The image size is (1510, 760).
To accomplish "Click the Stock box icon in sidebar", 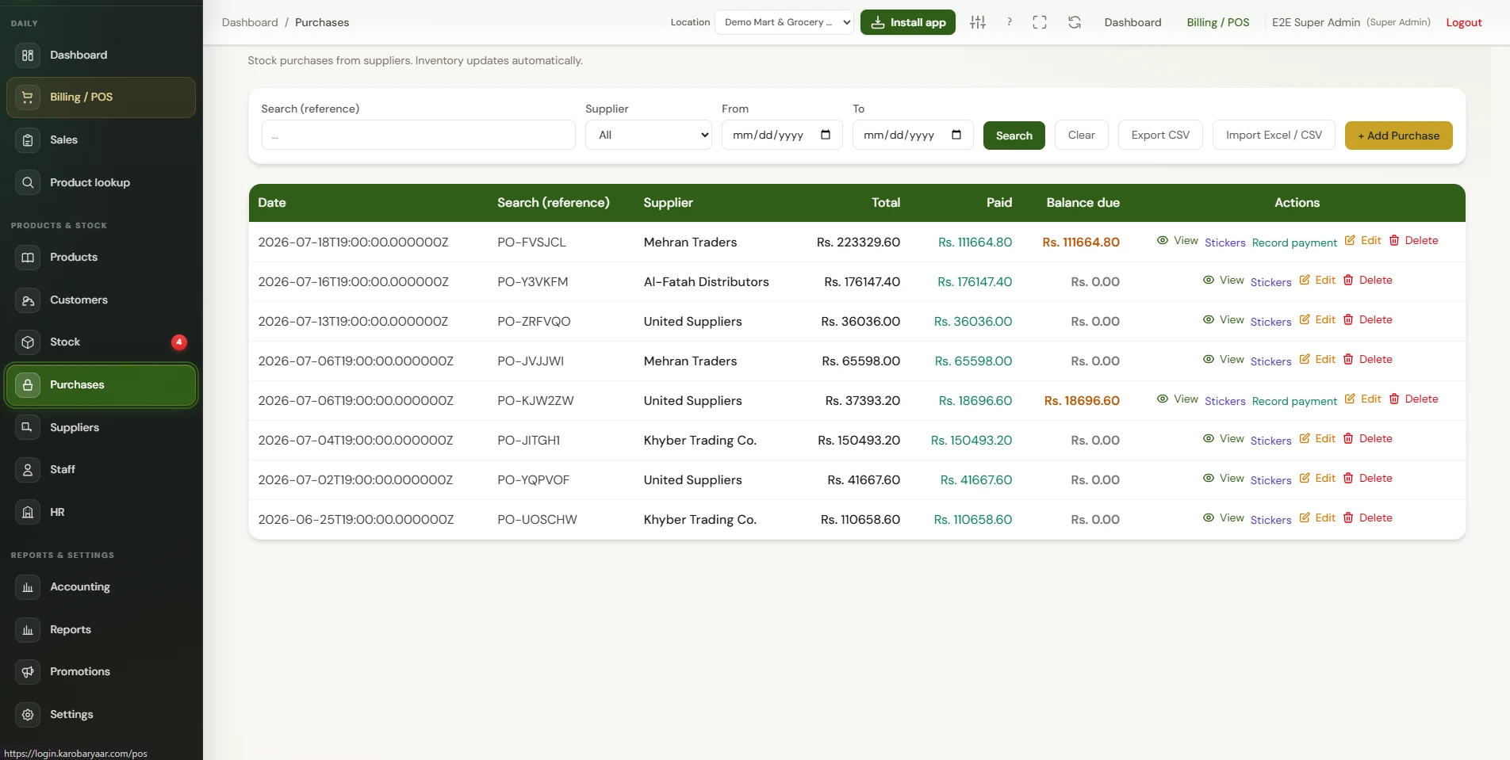I will 28,342.
